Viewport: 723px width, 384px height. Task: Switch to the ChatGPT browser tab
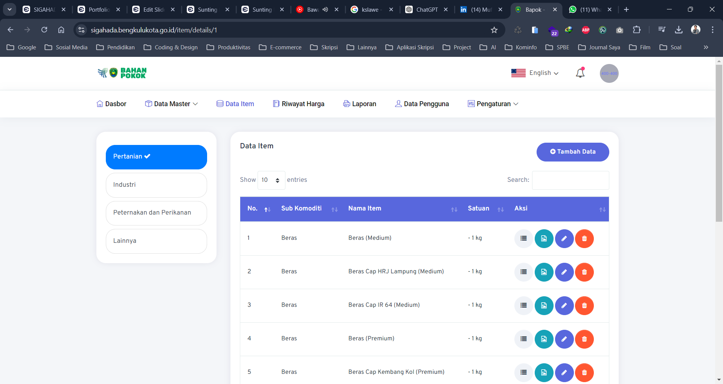427,10
